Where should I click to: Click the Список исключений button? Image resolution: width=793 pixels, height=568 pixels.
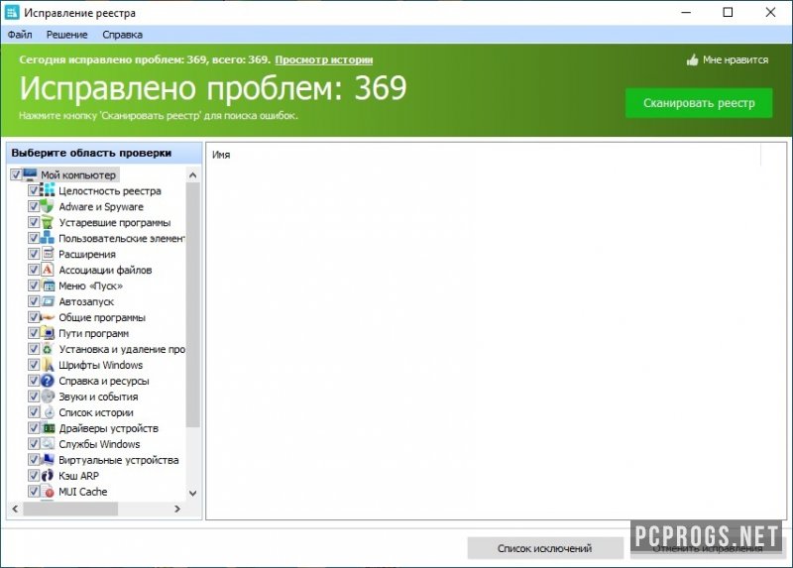click(x=544, y=548)
